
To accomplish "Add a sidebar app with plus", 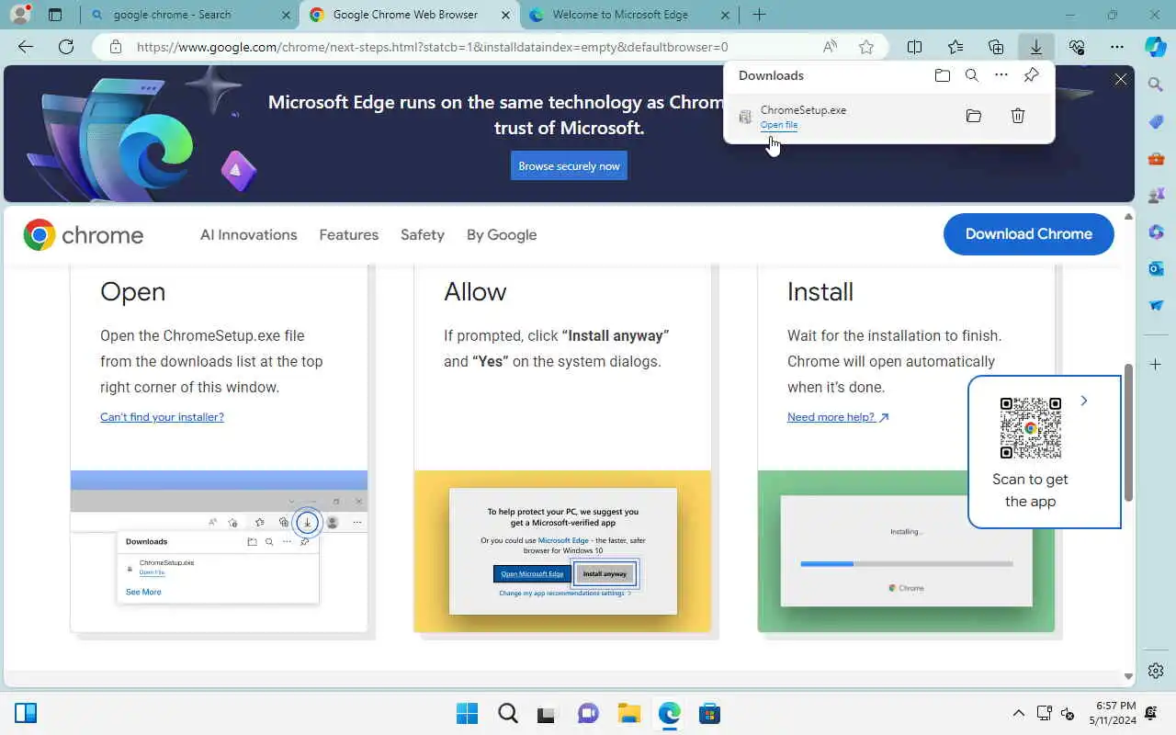I will pos(1156,365).
